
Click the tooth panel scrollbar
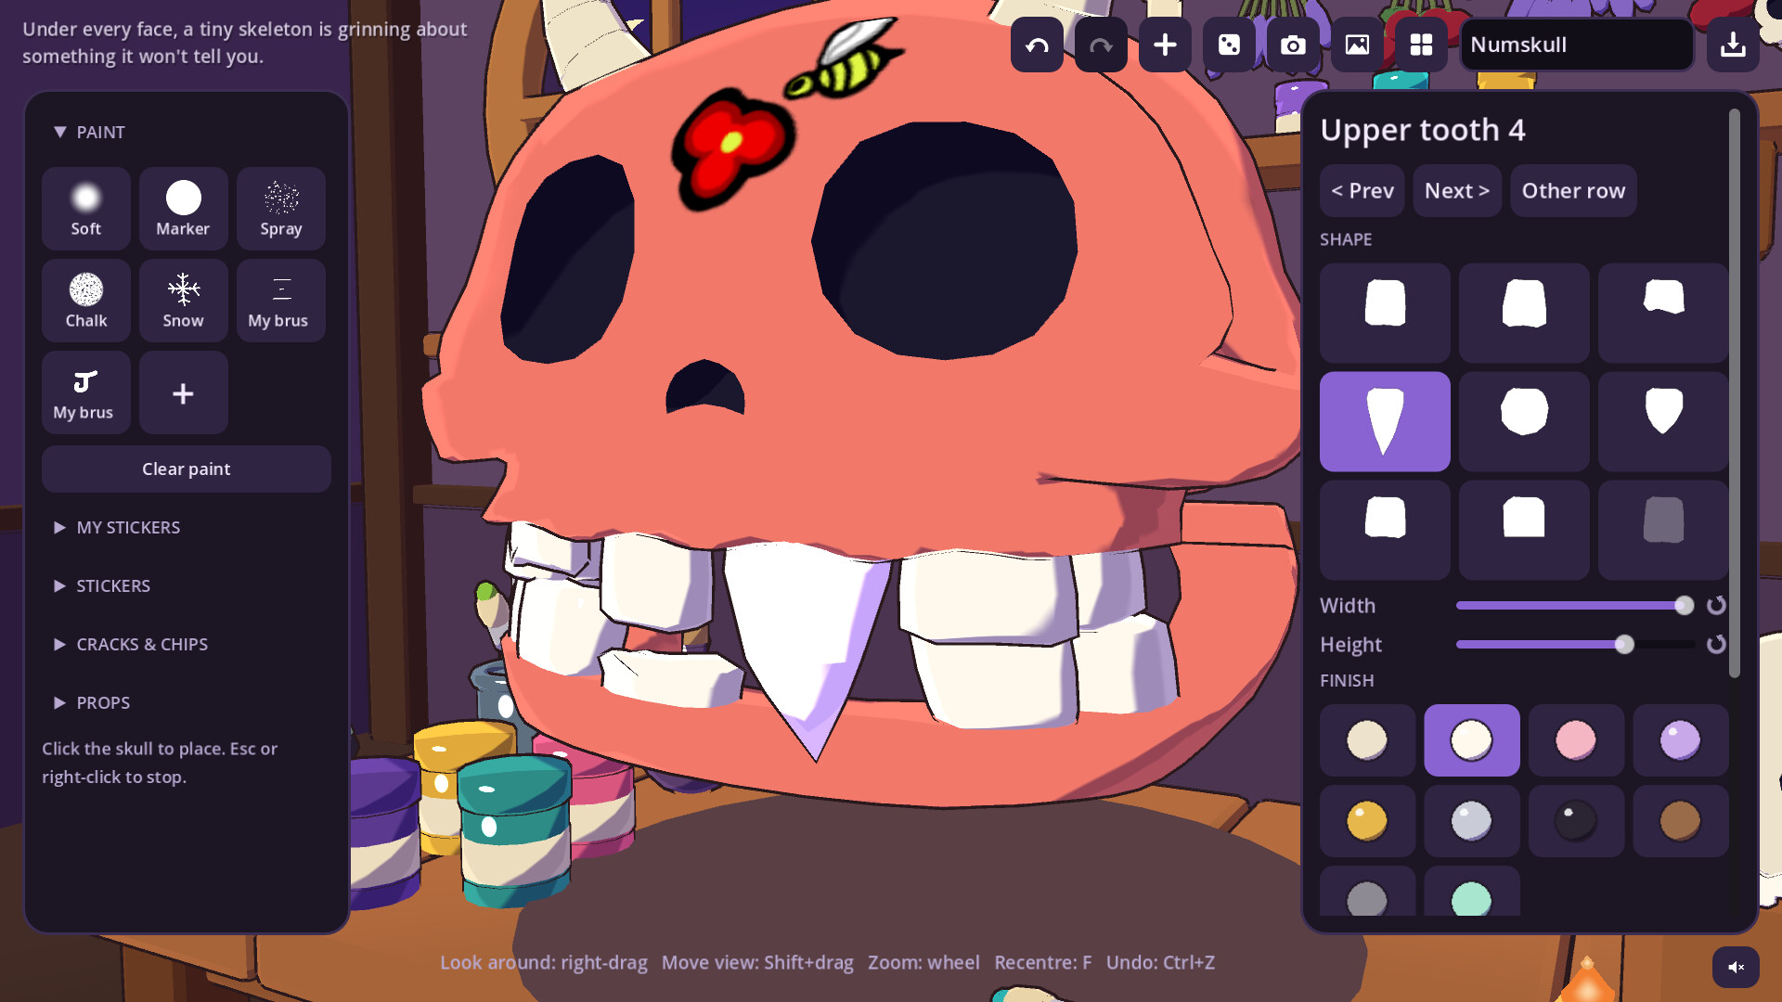(x=1734, y=393)
